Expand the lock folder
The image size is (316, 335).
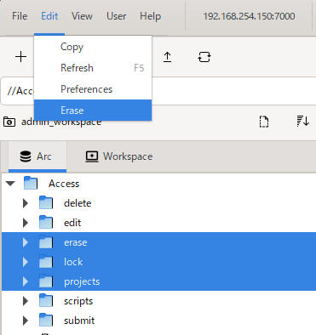point(26,262)
